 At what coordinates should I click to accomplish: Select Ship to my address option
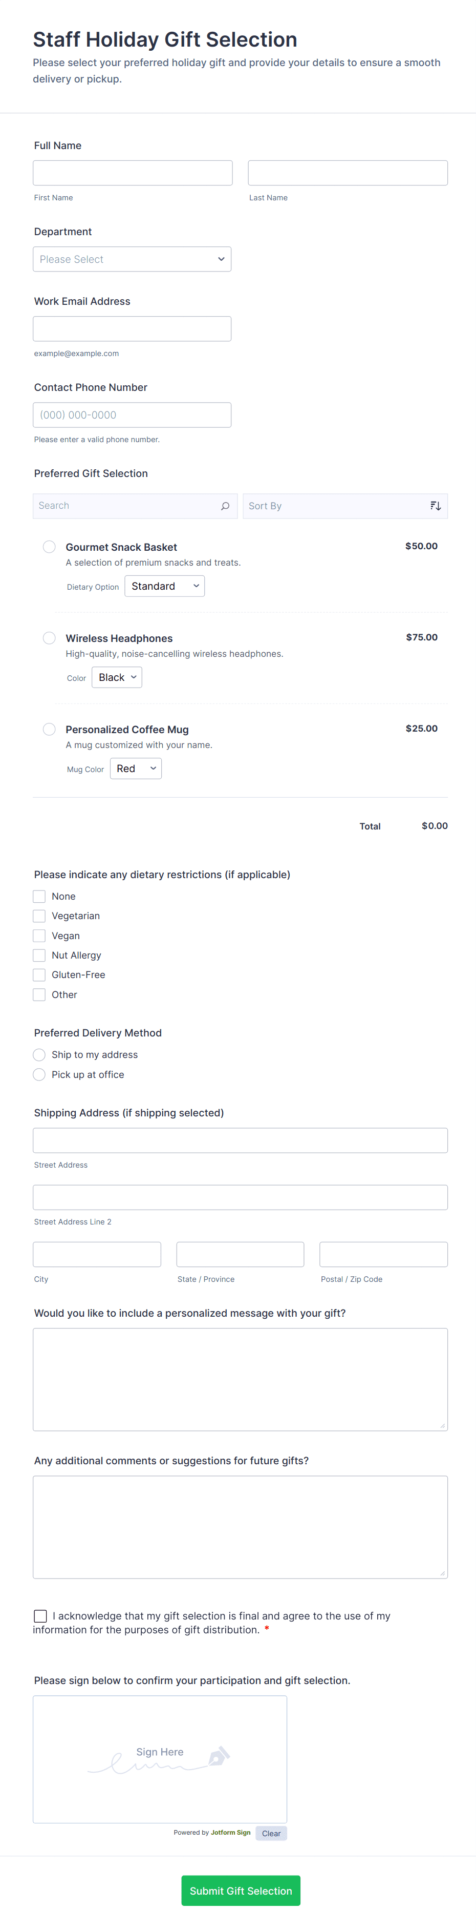coord(40,1055)
